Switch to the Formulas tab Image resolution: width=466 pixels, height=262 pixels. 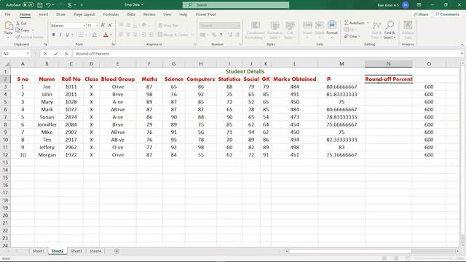[x=111, y=15]
